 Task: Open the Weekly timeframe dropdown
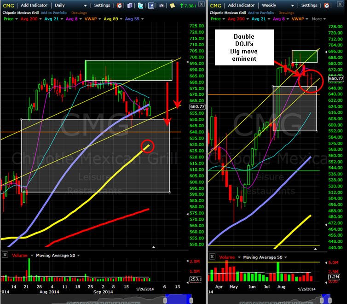[278, 5]
